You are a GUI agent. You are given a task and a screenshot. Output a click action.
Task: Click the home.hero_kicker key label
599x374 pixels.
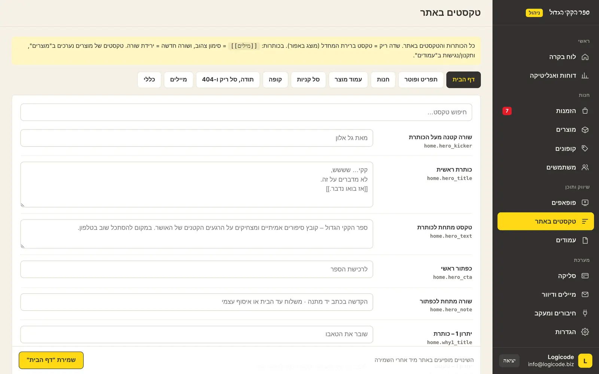(x=448, y=146)
